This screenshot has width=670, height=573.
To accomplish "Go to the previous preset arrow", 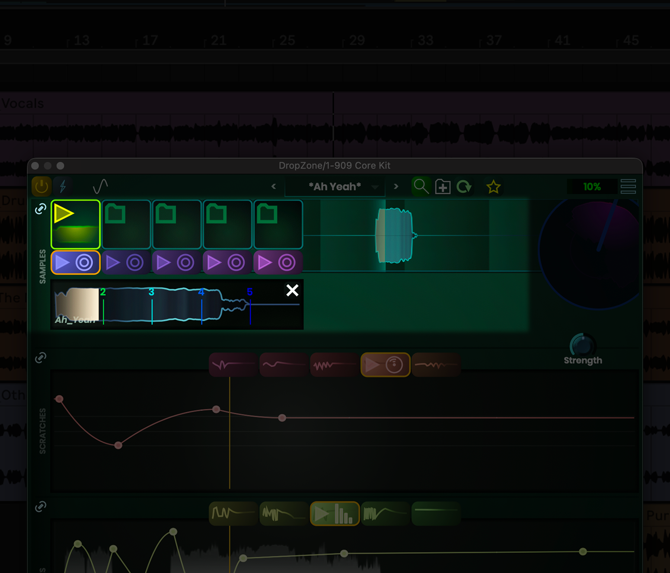I will [x=274, y=187].
